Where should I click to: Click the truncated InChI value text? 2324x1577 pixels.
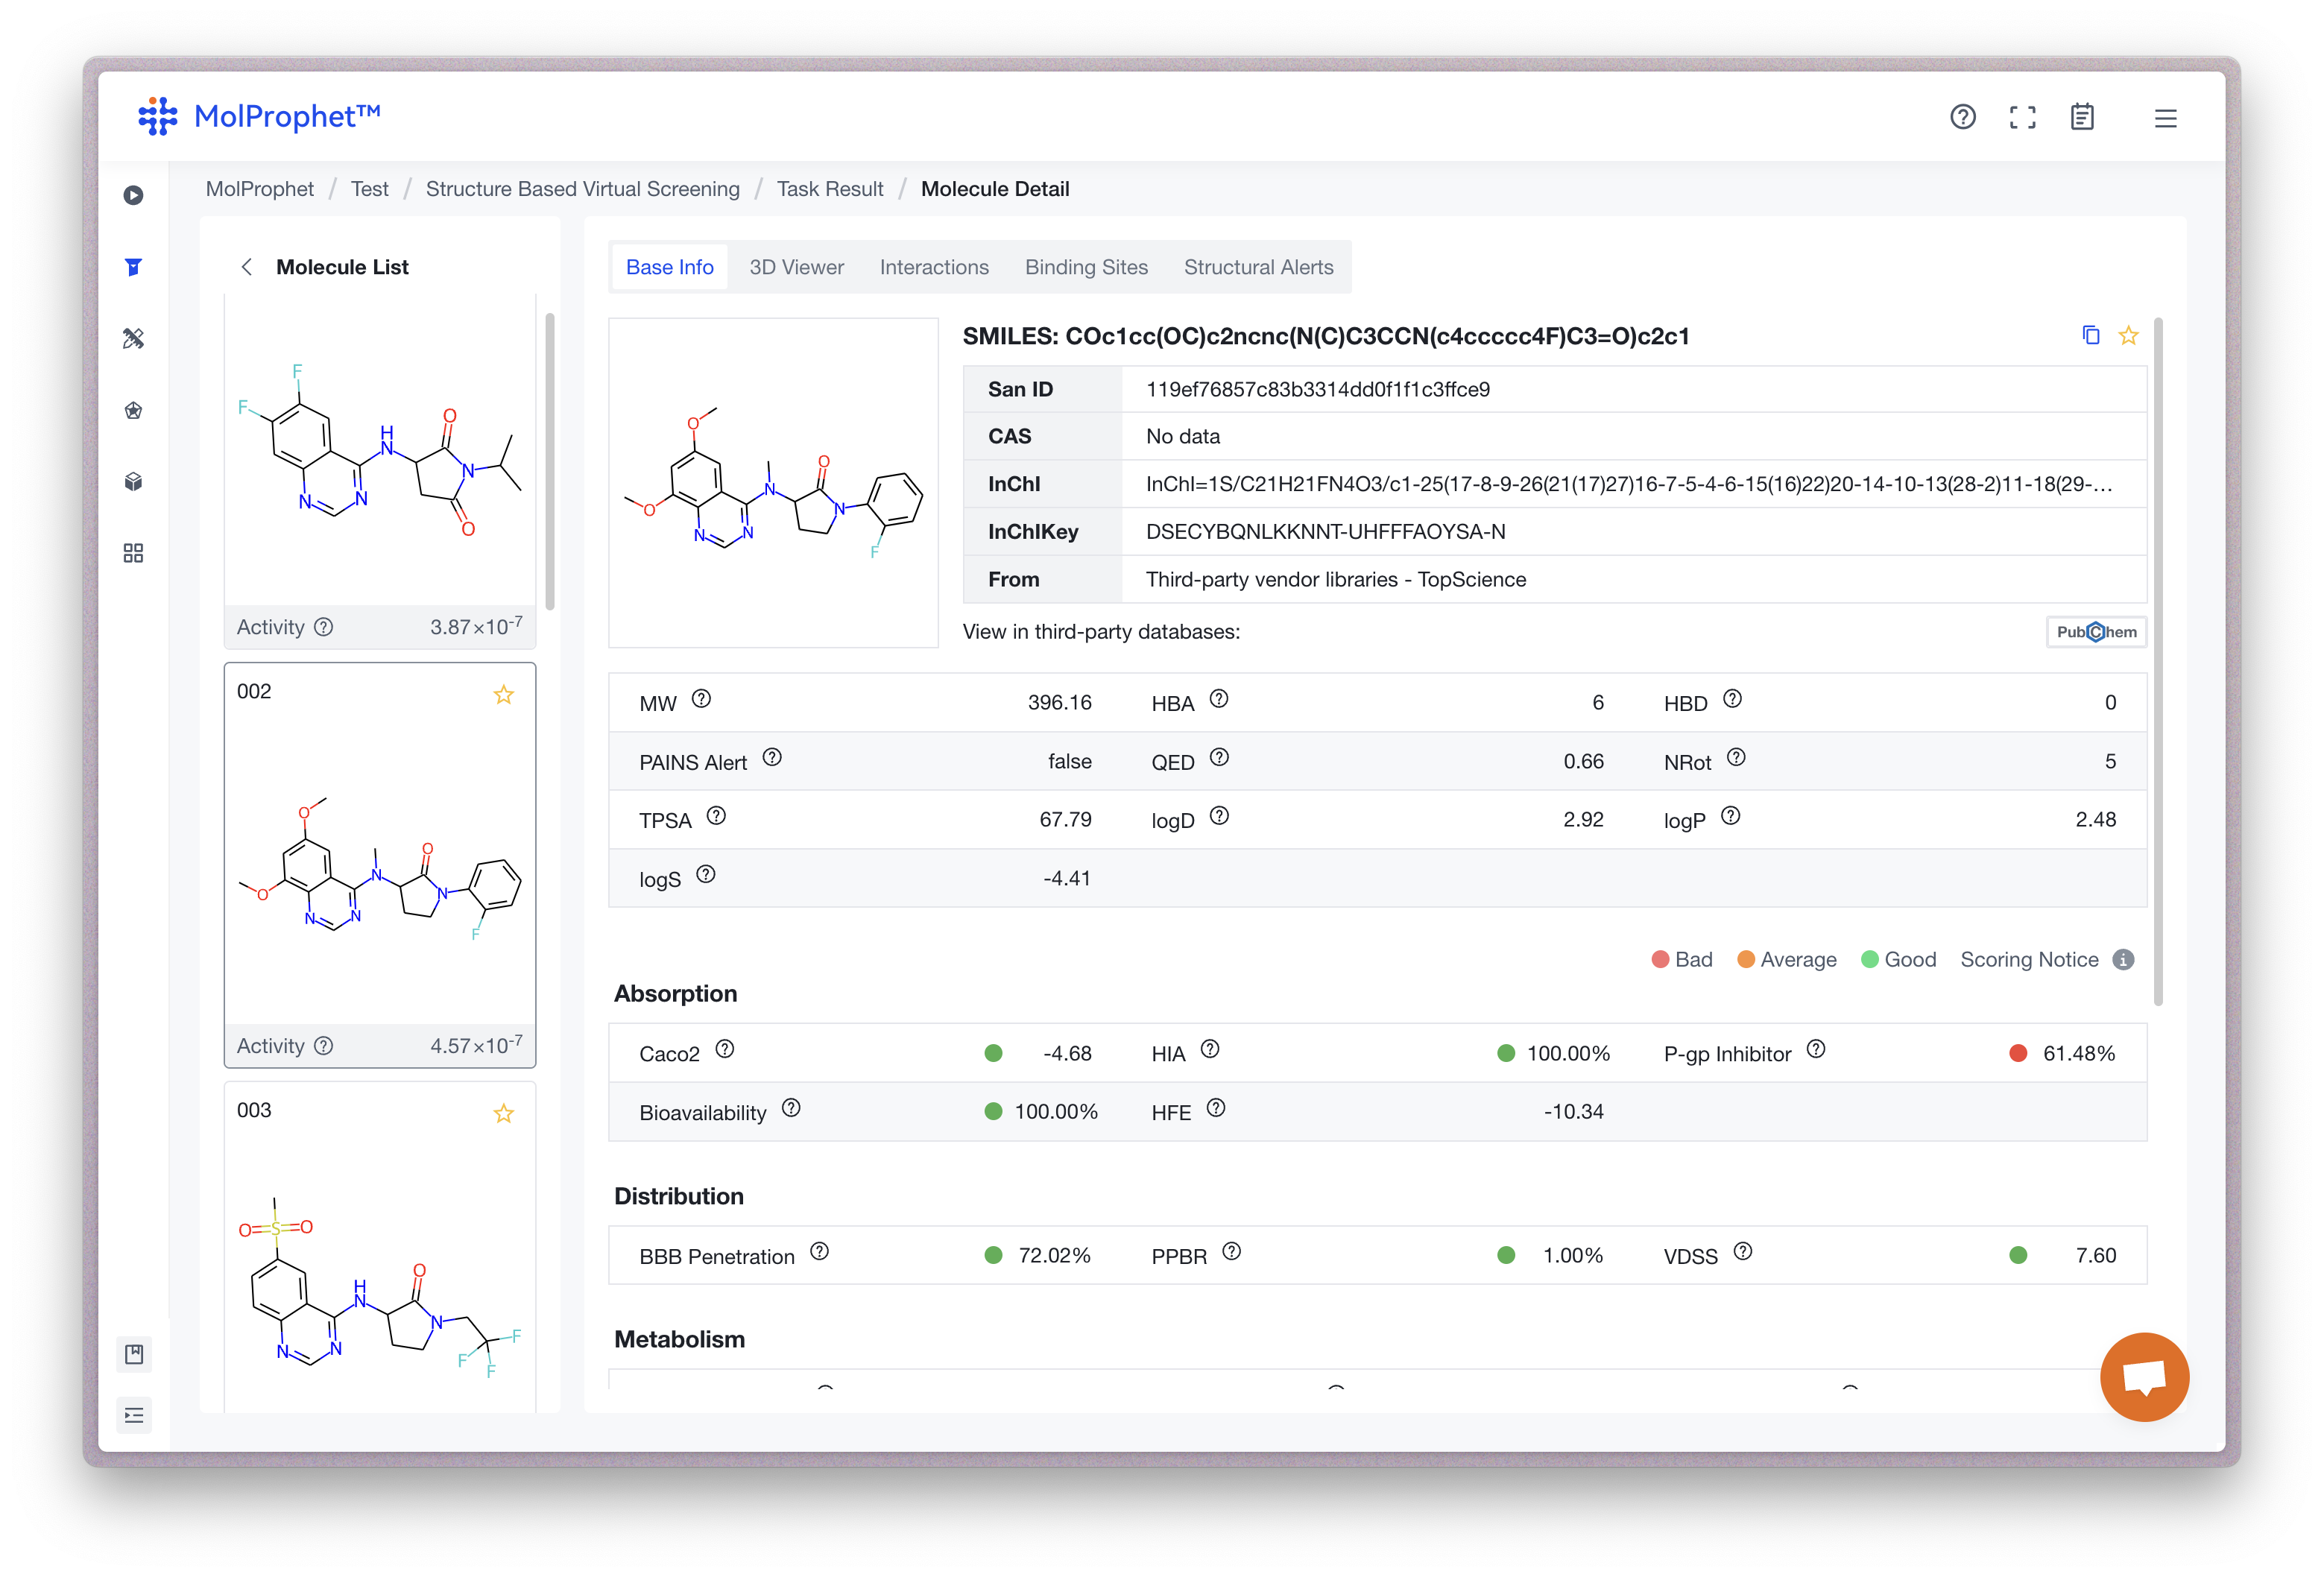tap(1629, 484)
